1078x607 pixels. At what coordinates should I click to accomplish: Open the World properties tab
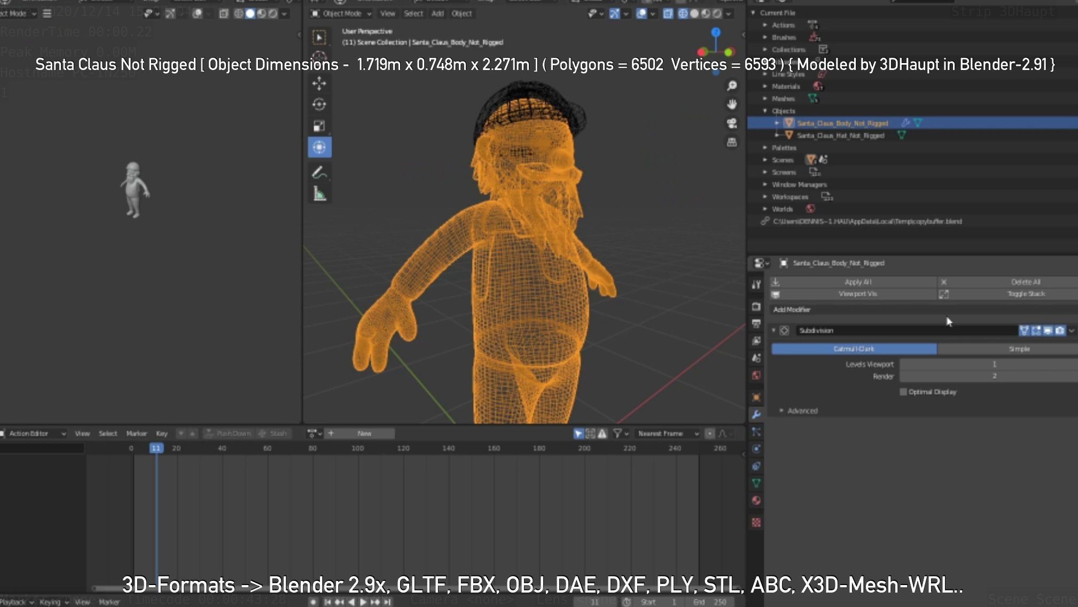pyautogui.click(x=756, y=376)
